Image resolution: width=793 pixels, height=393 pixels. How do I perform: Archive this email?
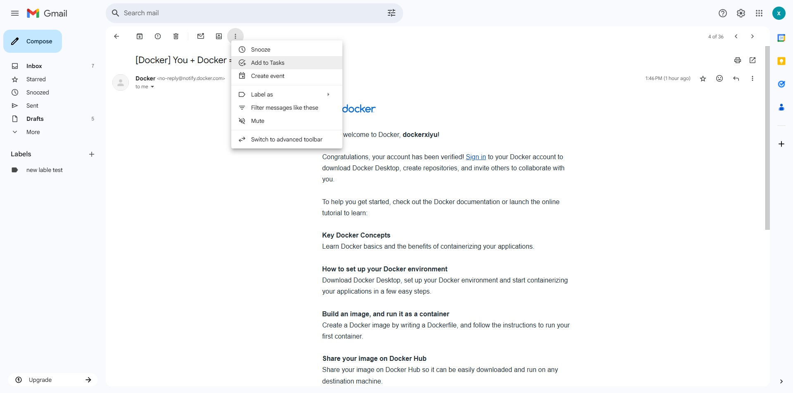coord(140,36)
